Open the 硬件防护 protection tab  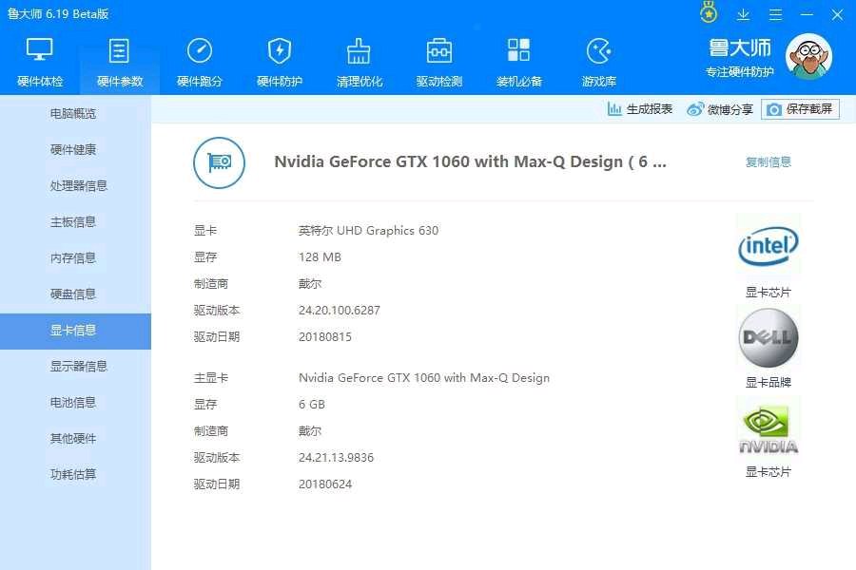pyautogui.click(x=279, y=63)
